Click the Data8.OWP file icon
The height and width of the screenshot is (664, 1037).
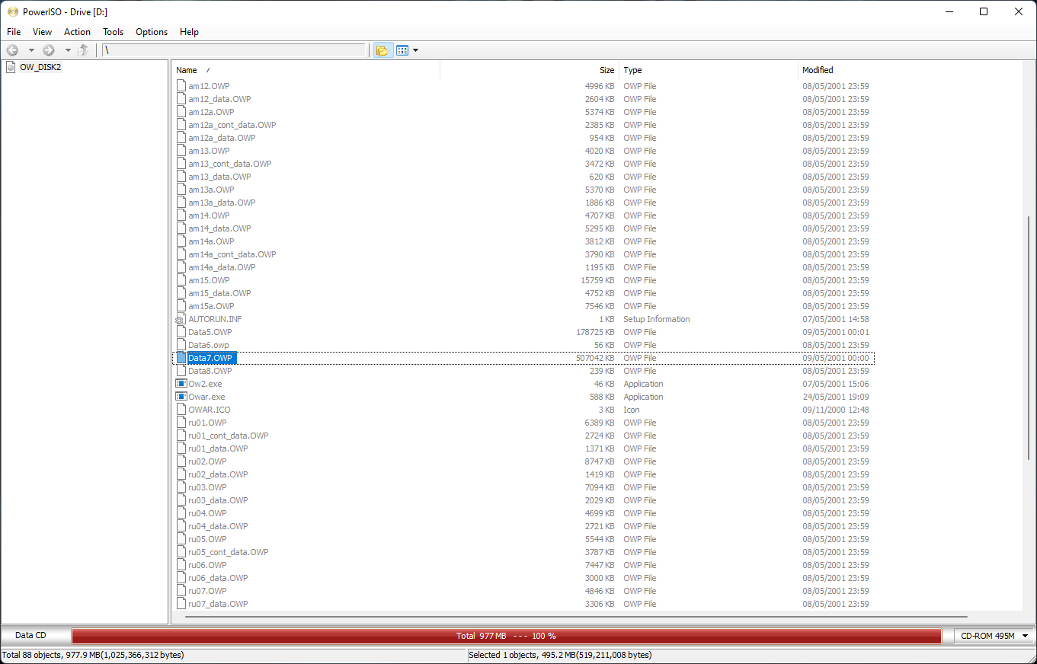[181, 371]
